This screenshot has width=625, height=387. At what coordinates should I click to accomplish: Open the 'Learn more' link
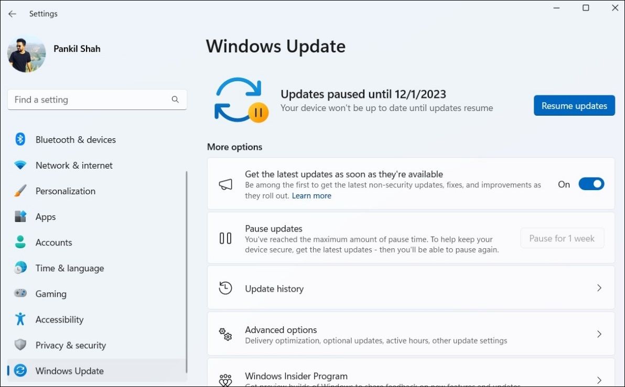311,195
